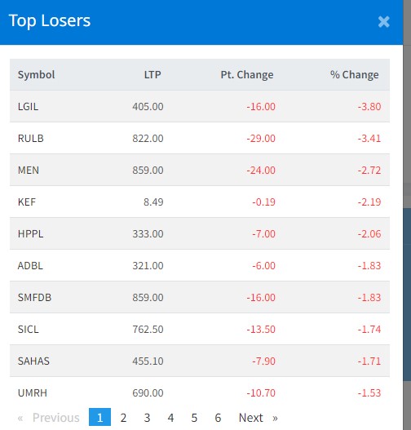
Task: Sort by % Change column header
Action: click(354, 74)
